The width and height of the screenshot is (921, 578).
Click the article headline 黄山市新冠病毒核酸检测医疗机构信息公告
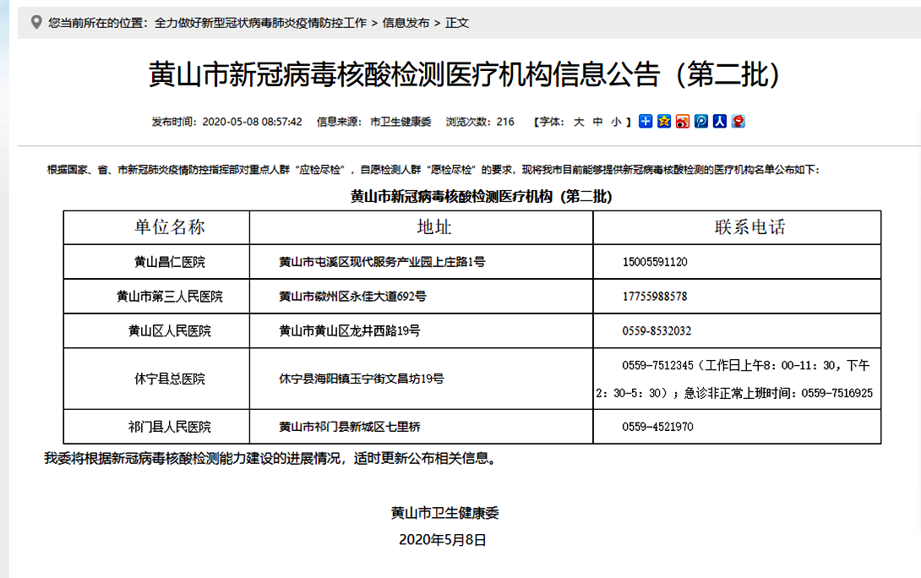click(464, 74)
